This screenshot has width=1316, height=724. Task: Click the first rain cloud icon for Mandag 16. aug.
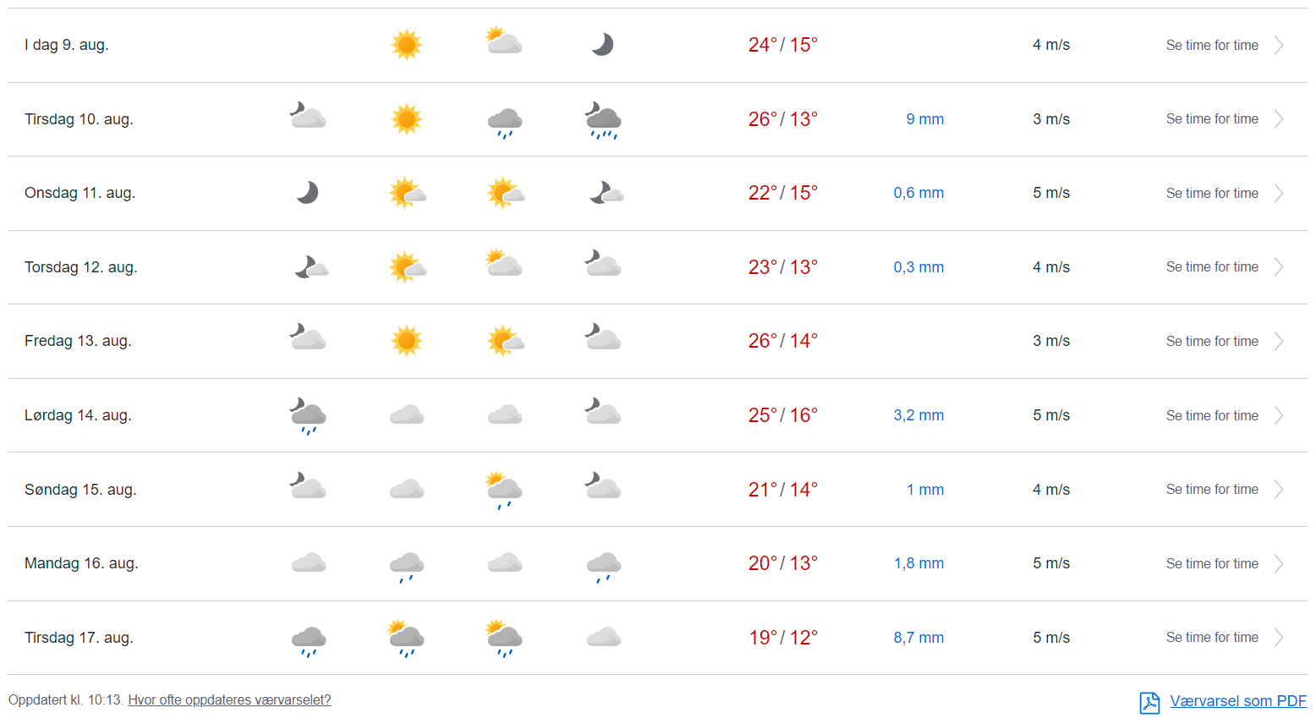(407, 565)
